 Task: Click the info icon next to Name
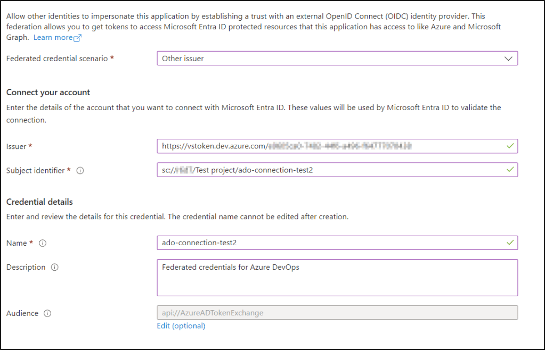[43, 243]
